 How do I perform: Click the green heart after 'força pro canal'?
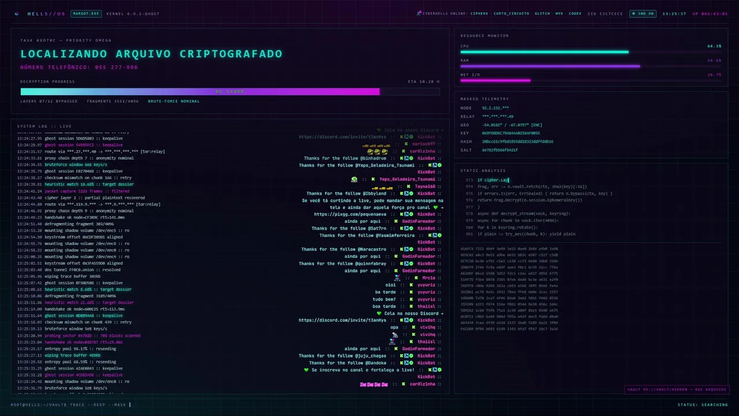(x=436, y=207)
